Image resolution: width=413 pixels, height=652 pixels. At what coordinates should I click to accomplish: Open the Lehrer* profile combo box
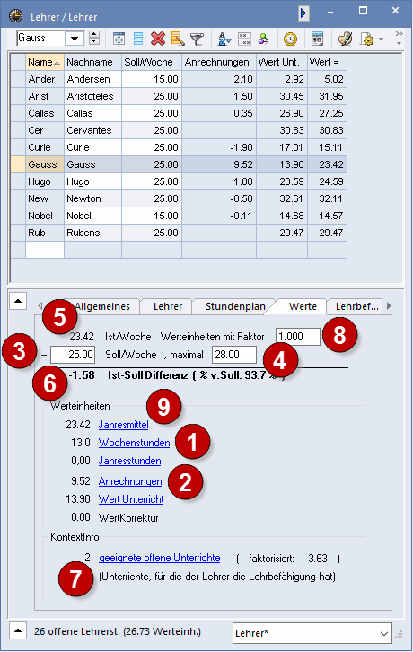pyautogui.click(x=312, y=633)
